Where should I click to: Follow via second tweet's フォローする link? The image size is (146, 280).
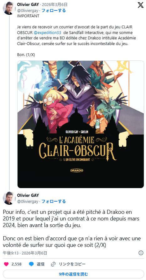pos(54,202)
